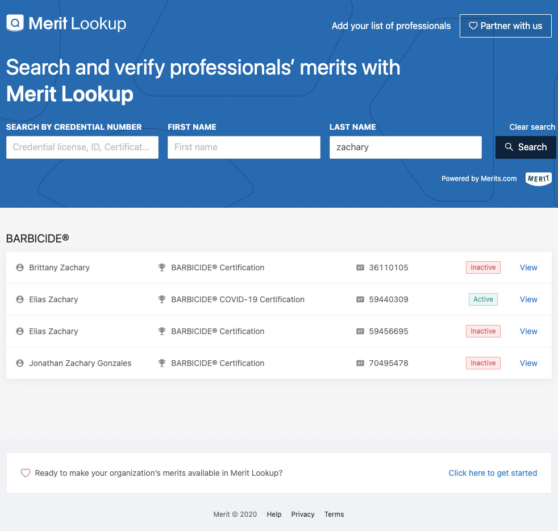Click trophy icon in 59456695 row
This screenshot has width=558, height=531.
click(162, 331)
